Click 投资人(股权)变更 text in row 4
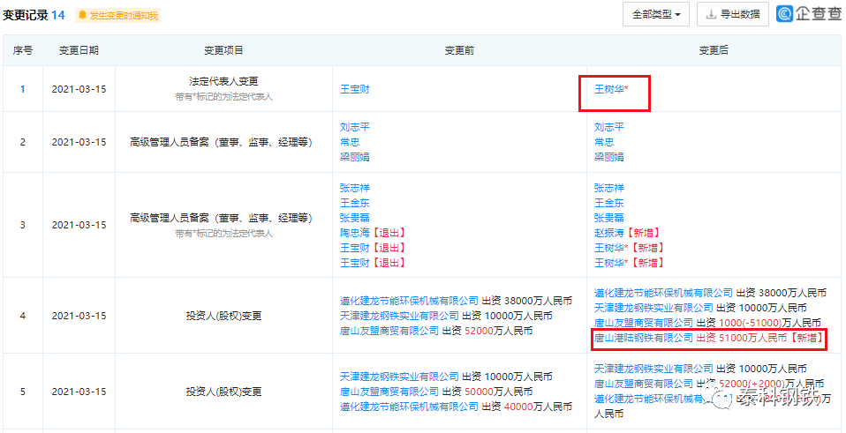 (x=223, y=316)
